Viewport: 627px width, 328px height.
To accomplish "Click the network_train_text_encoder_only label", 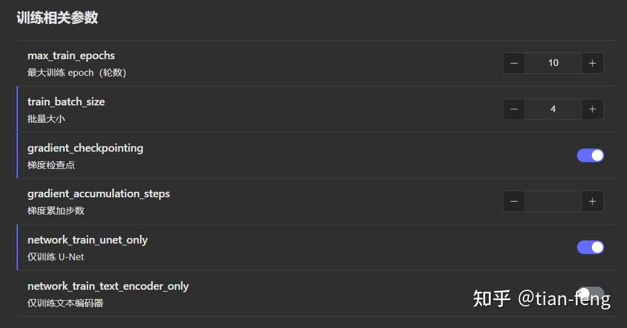I will [108, 286].
